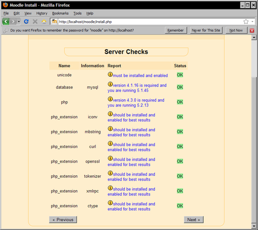Click the URL address field

[x=150, y=22]
